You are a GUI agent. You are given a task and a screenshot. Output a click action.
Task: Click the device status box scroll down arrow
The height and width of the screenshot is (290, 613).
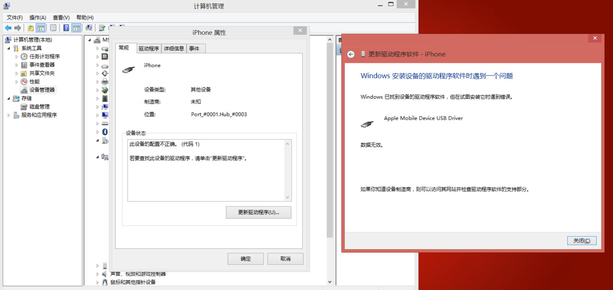tap(287, 197)
